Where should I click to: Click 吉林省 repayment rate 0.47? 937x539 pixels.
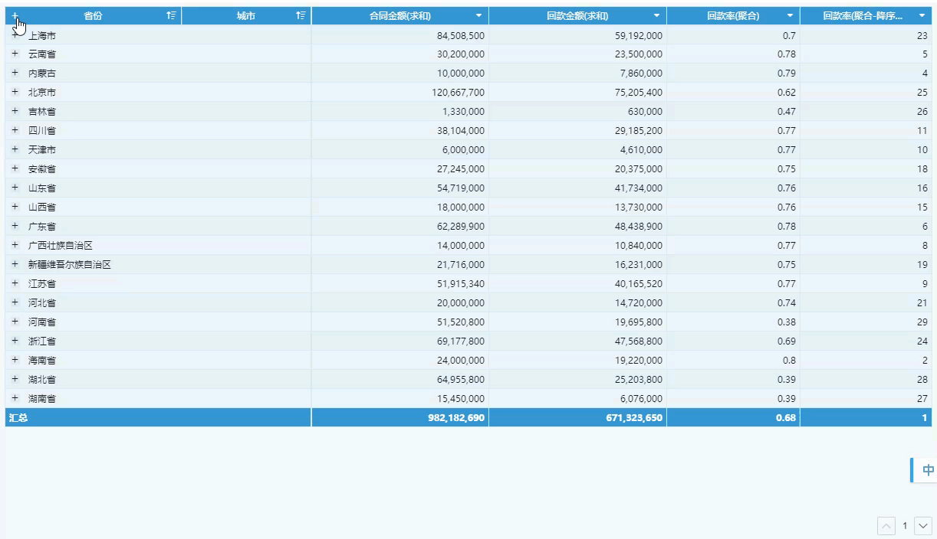coord(786,112)
